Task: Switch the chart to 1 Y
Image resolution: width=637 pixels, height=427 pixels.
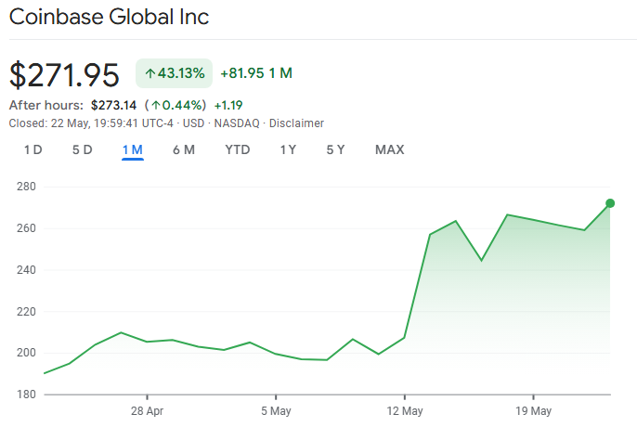Action: [x=288, y=150]
